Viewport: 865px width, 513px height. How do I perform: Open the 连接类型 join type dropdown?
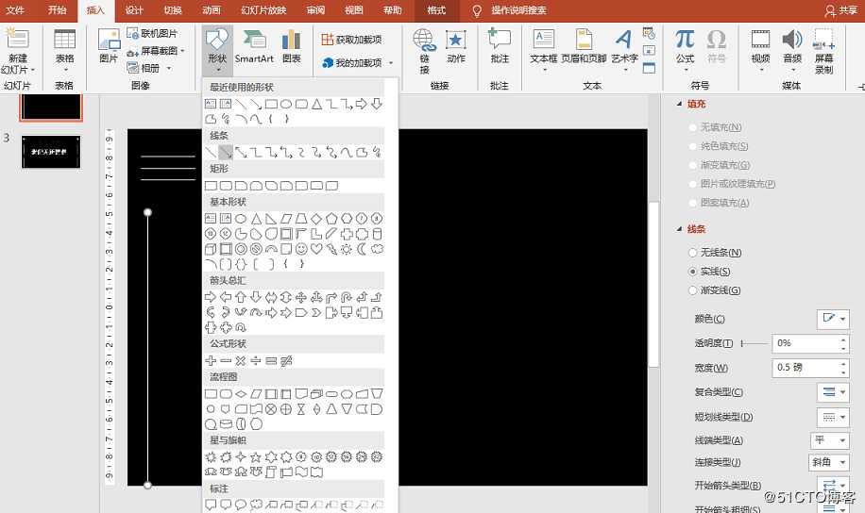(x=828, y=462)
